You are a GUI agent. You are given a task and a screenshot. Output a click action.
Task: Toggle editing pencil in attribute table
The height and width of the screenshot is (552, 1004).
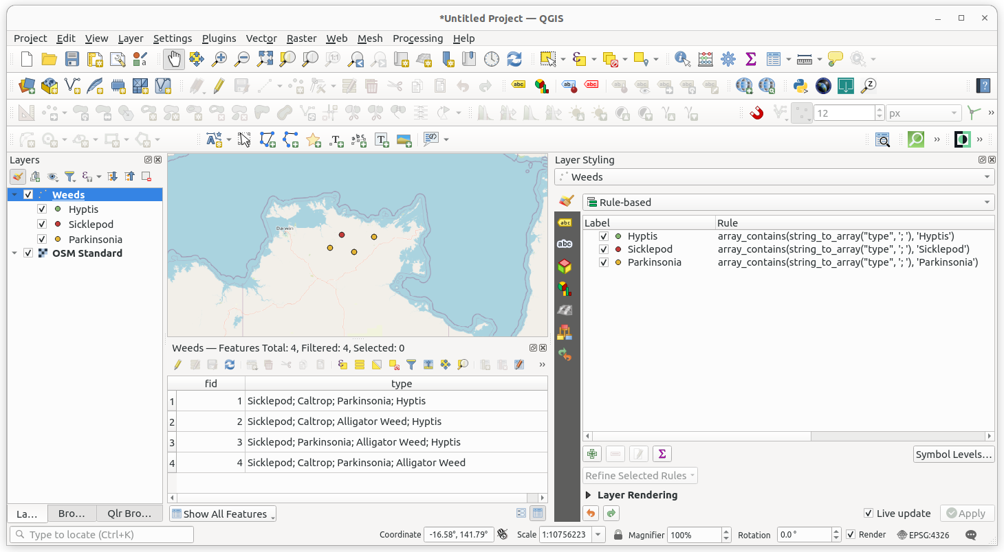pyautogui.click(x=177, y=365)
